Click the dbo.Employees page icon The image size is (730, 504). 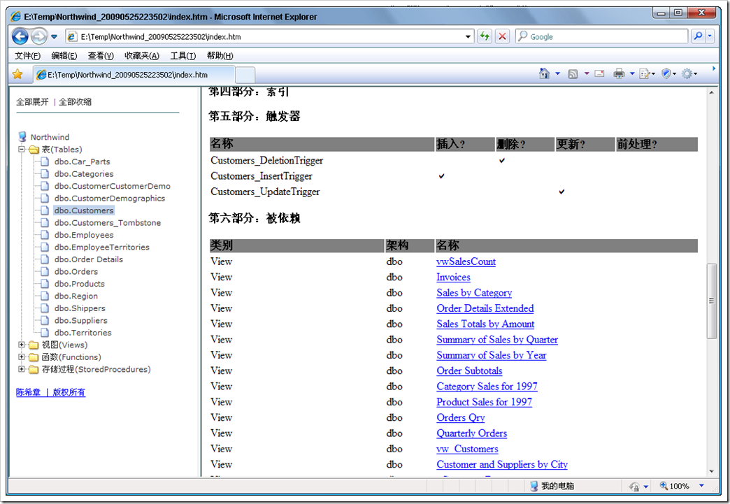[x=45, y=235]
